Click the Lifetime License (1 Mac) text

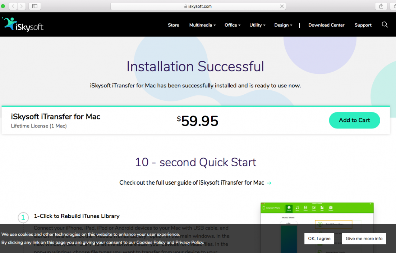click(39, 126)
